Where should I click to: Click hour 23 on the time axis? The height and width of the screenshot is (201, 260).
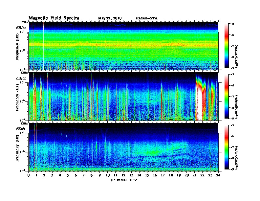(x=210, y=175)
